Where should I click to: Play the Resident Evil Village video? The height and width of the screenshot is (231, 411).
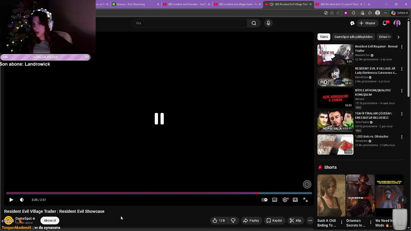coord(11,200)
